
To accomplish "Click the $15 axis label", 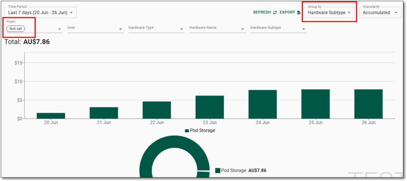I will [x=19, y=62].
